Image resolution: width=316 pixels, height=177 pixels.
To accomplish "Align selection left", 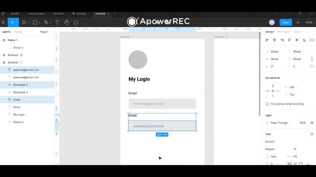I will [x=267, y=40].
